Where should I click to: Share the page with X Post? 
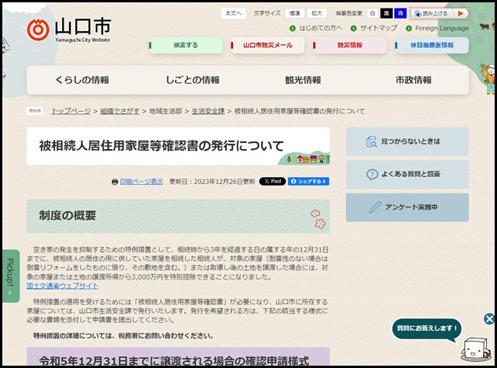click(x=273, y=182)
